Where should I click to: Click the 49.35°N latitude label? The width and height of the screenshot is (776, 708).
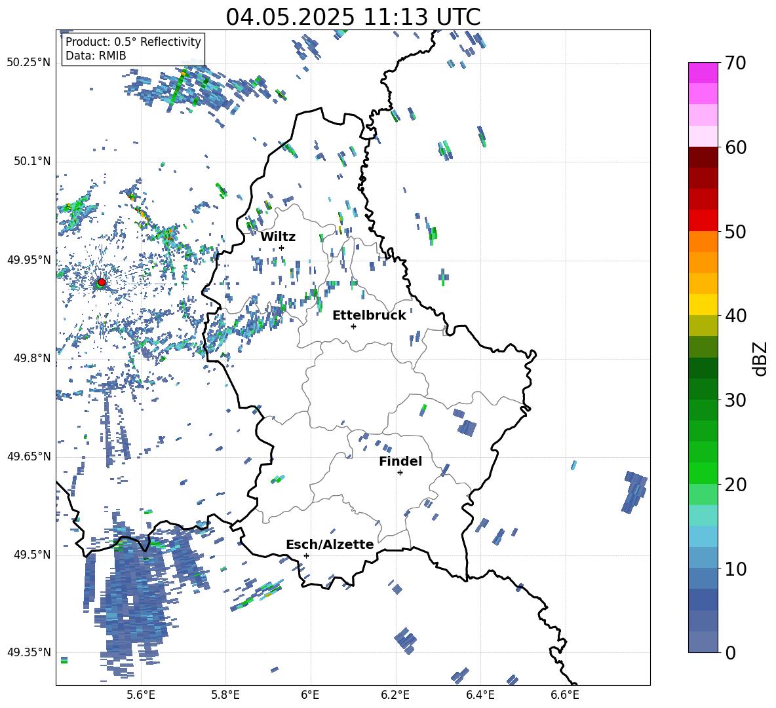[x=29, y=652]
